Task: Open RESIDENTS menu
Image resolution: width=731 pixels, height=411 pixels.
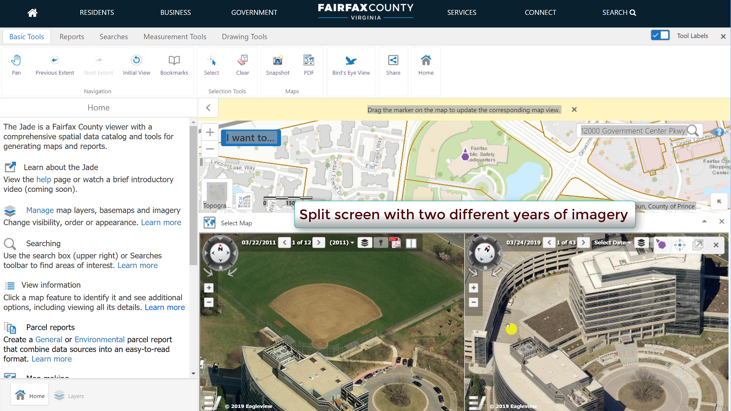Action: [97, 13]
